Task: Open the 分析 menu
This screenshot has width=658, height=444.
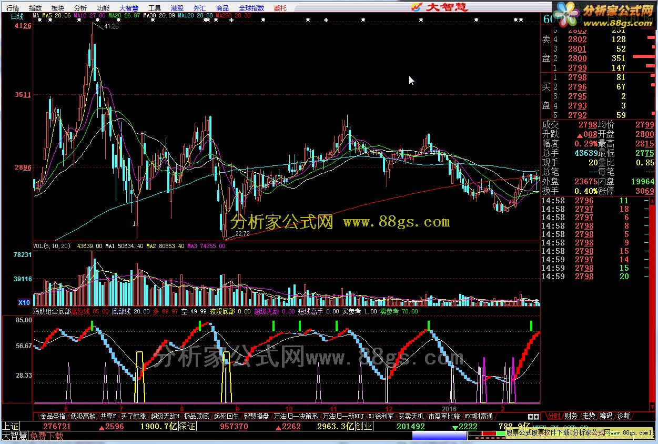Action: 80,8
